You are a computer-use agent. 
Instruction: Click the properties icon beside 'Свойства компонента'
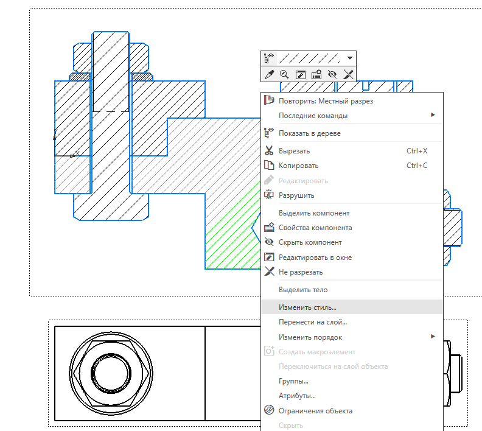(x=269, y=228)
